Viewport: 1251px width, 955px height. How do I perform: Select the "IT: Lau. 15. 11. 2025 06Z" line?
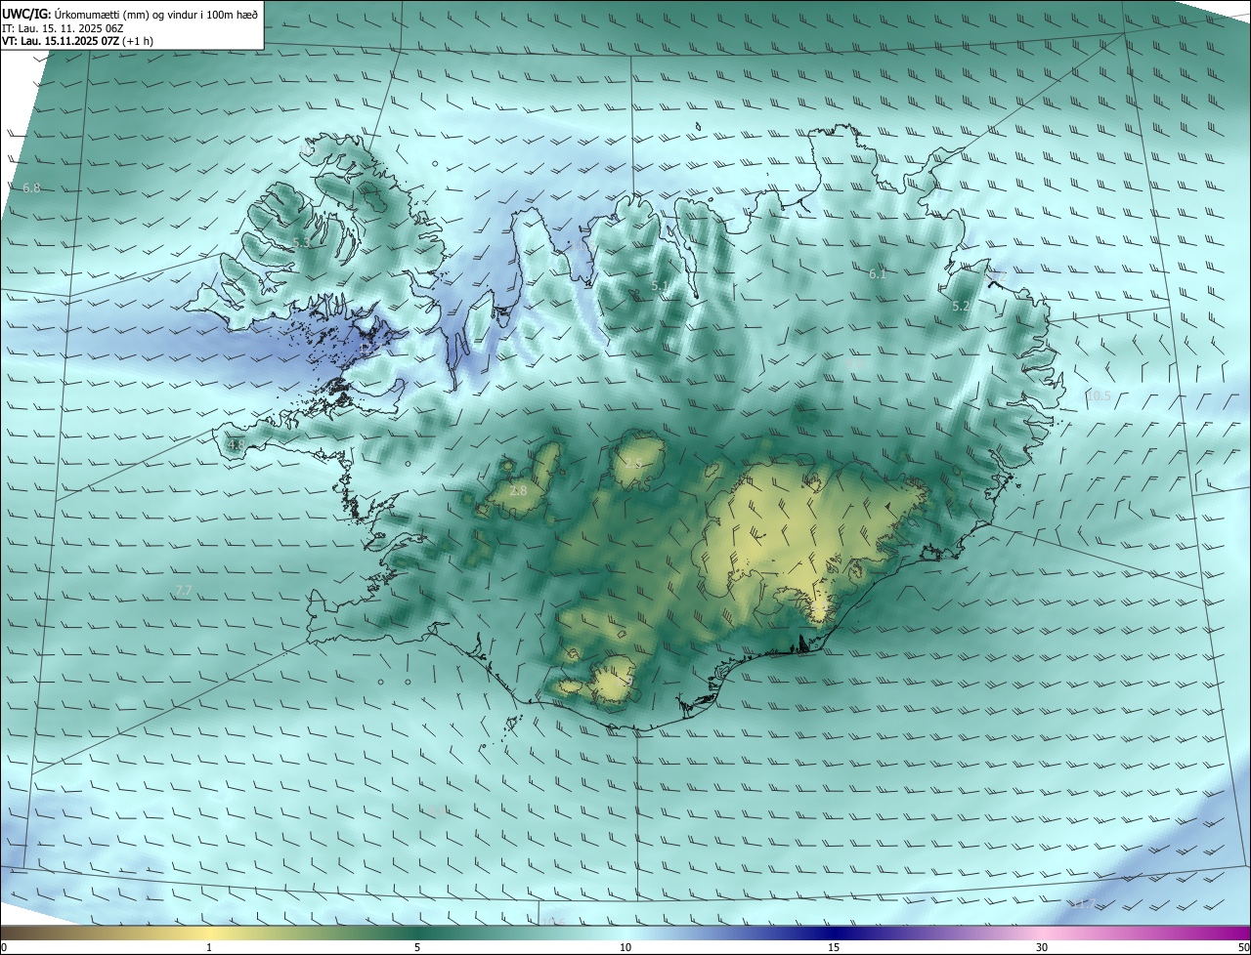[x=62, y=28]
